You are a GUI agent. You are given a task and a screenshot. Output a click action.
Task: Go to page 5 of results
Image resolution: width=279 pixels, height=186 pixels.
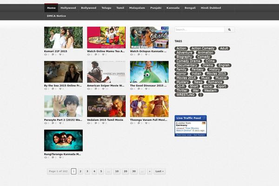101,171
